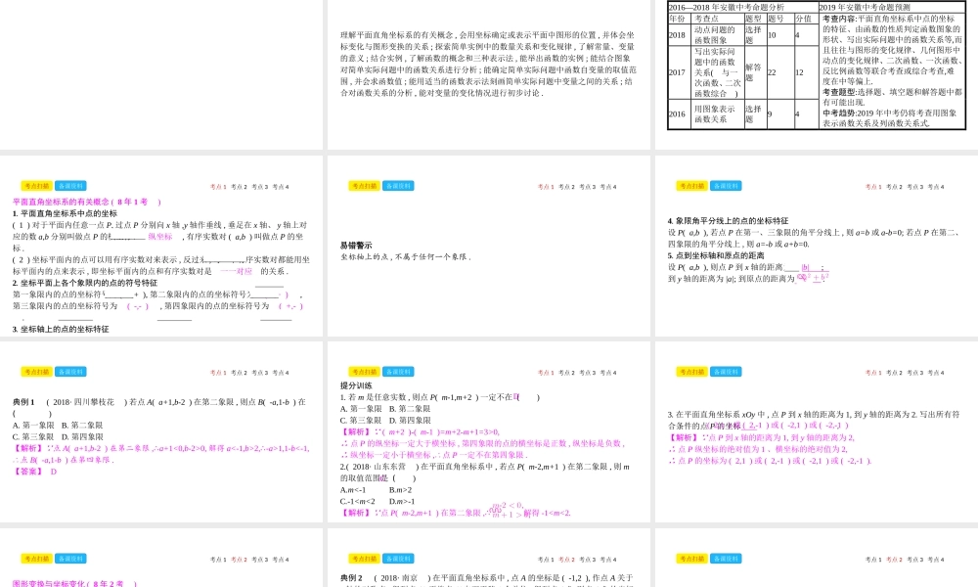Select 考点3 tab on the 易错警示 slide
978x587 pixels.
(x=588, y=187)
